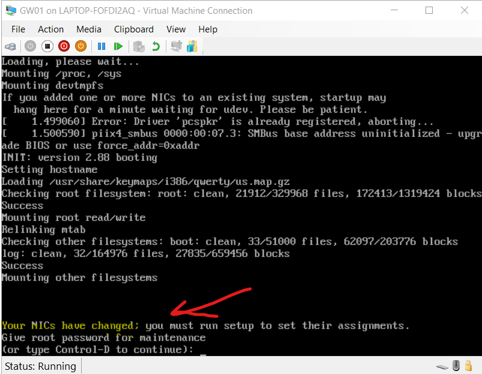Reset the VM with green play icon
This screenshot has width=482, height=374.
(118, 46)
